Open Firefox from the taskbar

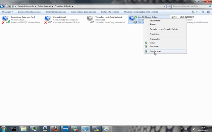coord(55,129)
